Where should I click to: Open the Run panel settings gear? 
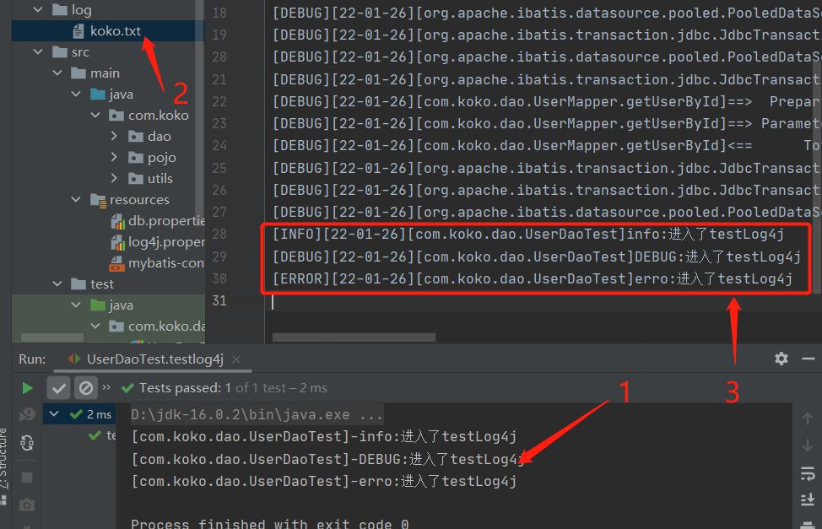(781, 359)
